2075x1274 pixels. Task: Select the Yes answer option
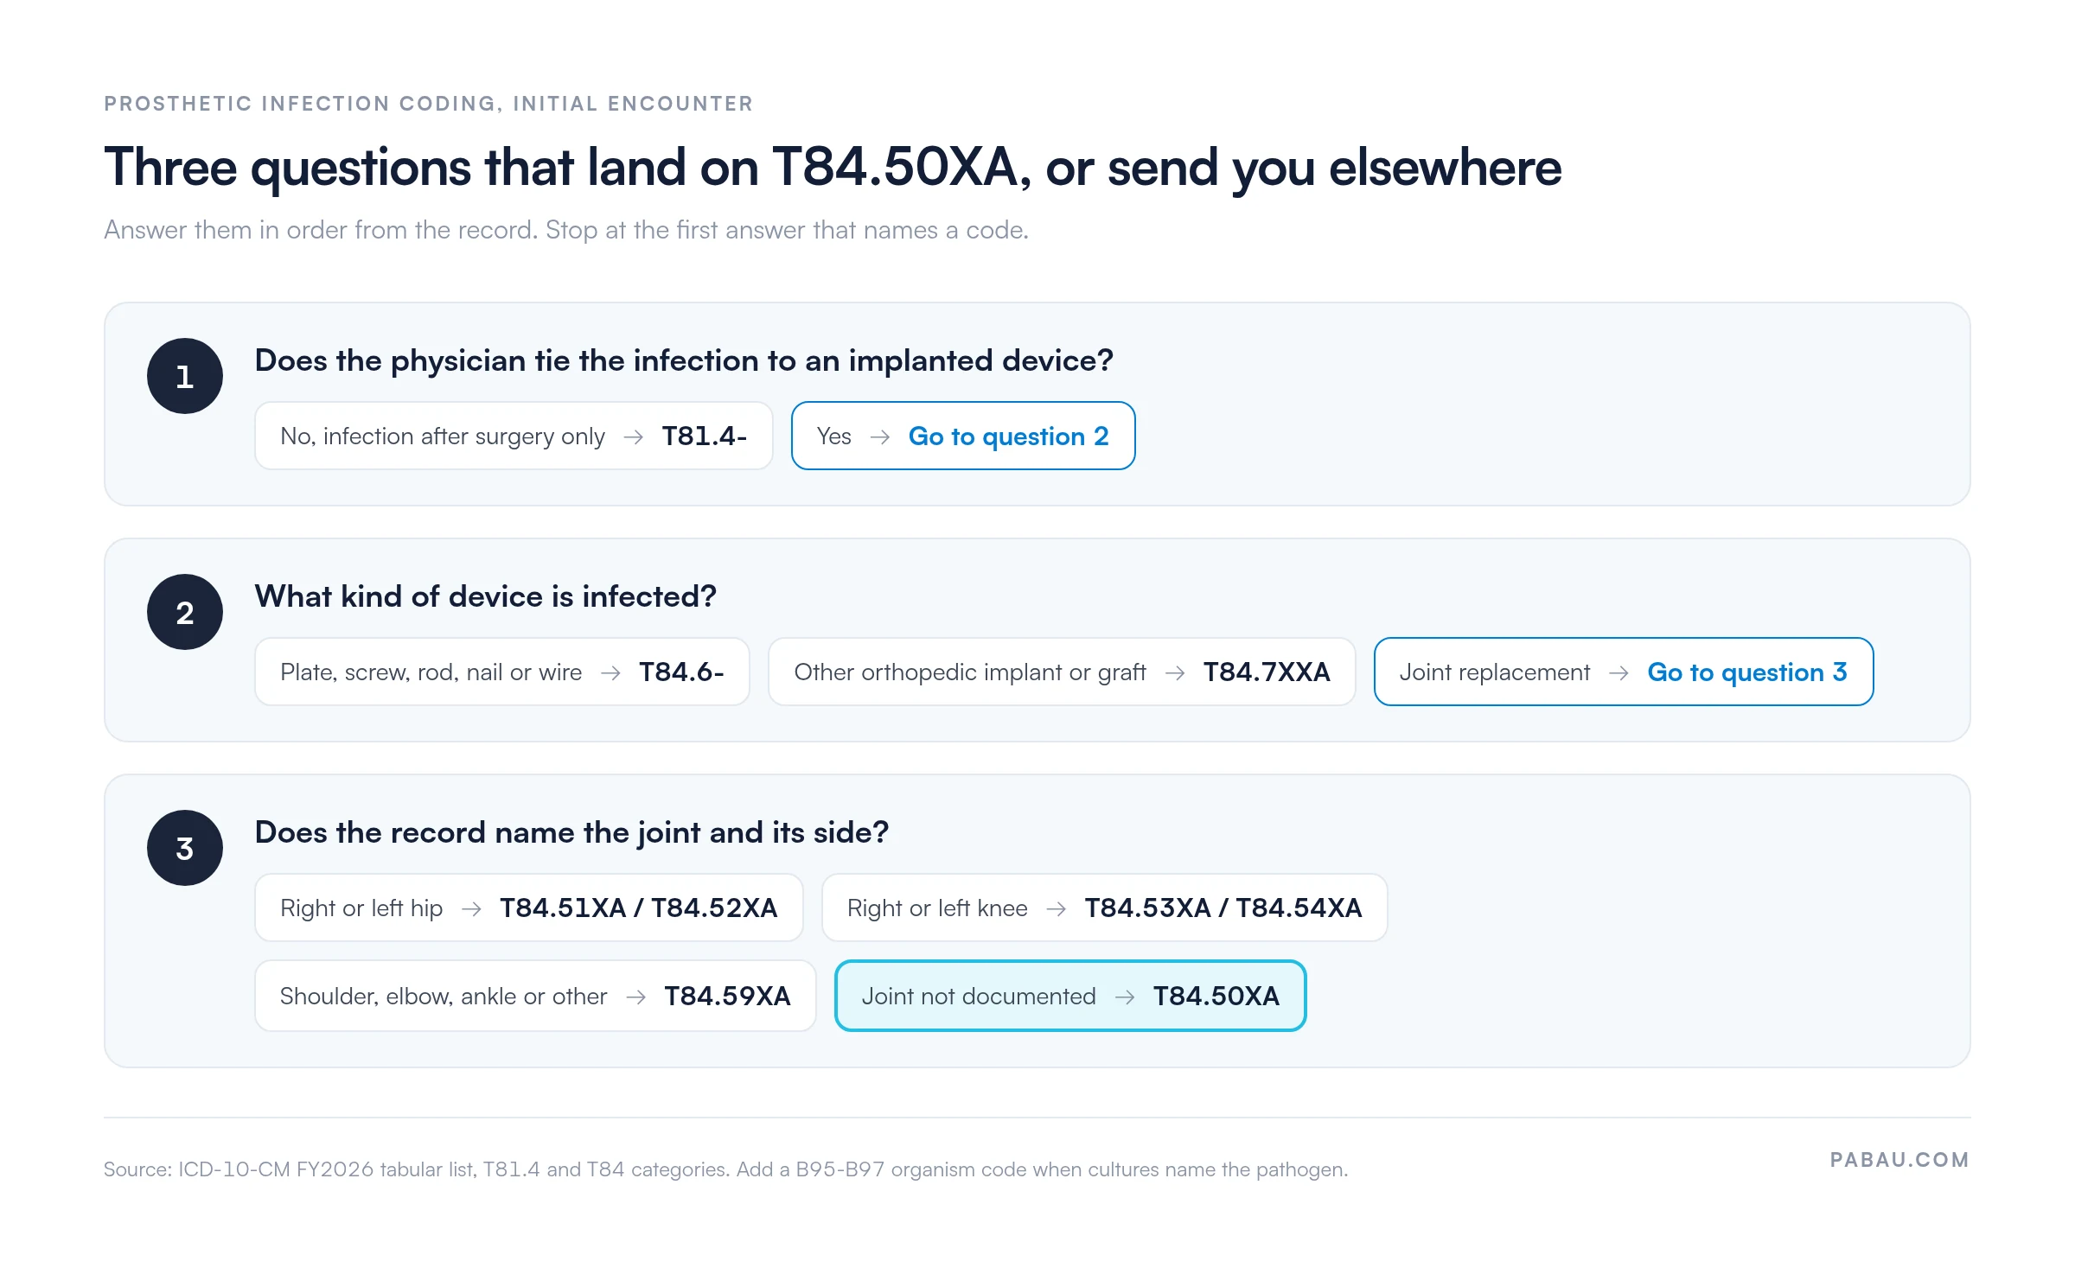(x=963, y=436)
